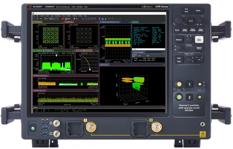Viewport: 233px width, 149px height.
Task: Select the K: Ch1 CCDF tab
Action: coord(79,51)
